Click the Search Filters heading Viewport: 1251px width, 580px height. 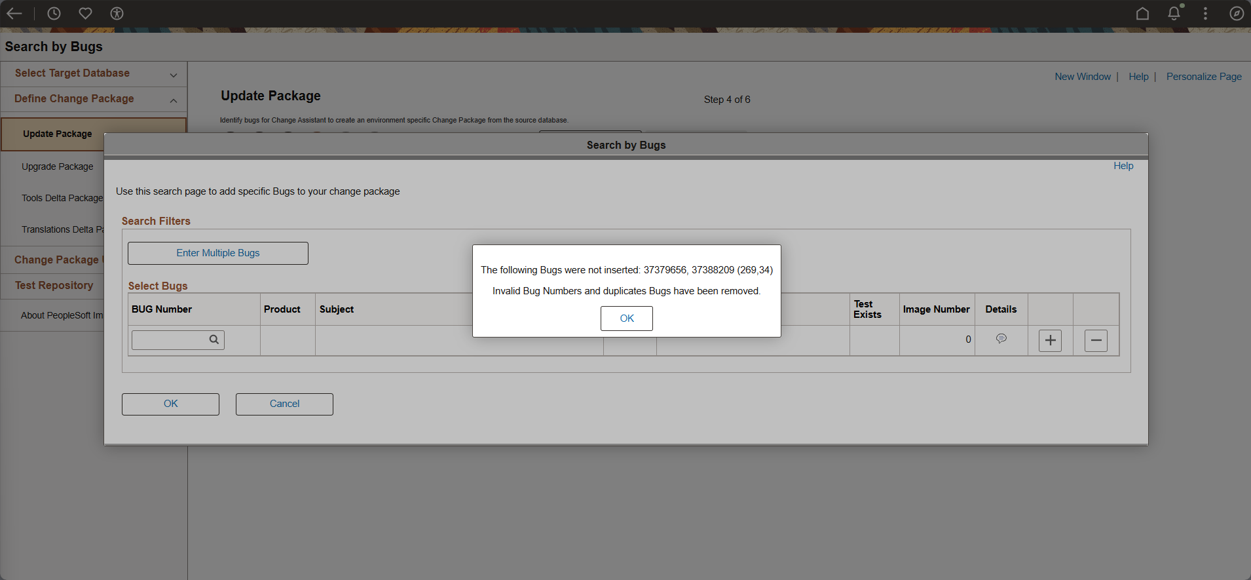coord(156,222)
